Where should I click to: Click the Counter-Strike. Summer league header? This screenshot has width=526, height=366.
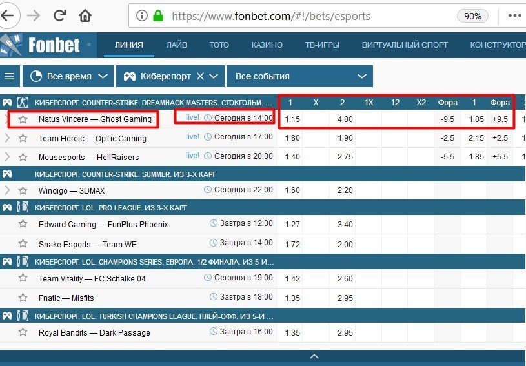[x=125, y=174]
